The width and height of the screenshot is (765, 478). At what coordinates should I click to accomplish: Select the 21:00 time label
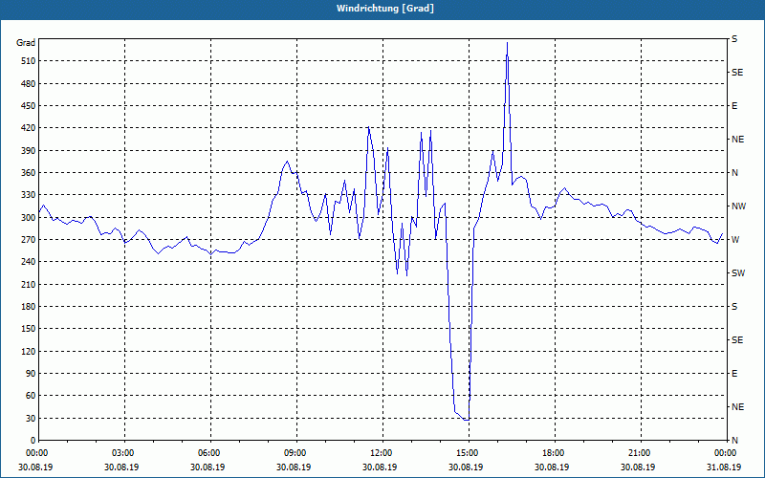tap(638, 453)
